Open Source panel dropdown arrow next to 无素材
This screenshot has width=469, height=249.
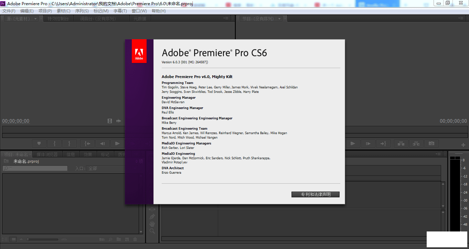(x=35, y=19)
